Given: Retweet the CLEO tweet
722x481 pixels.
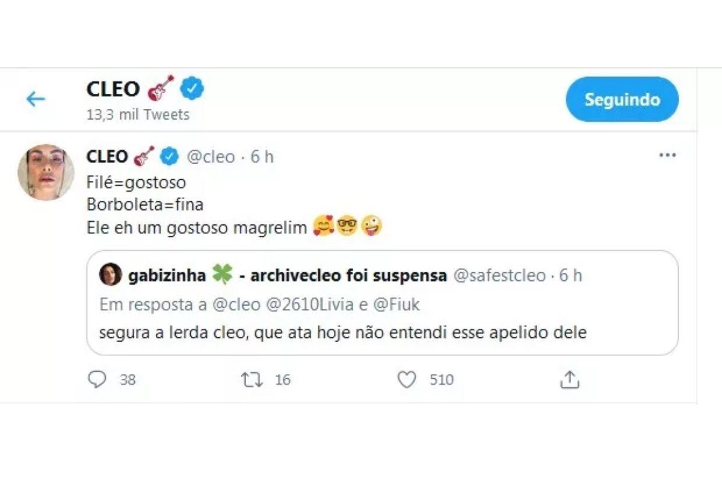Looking at the screenshot, I should pos(251,379).
